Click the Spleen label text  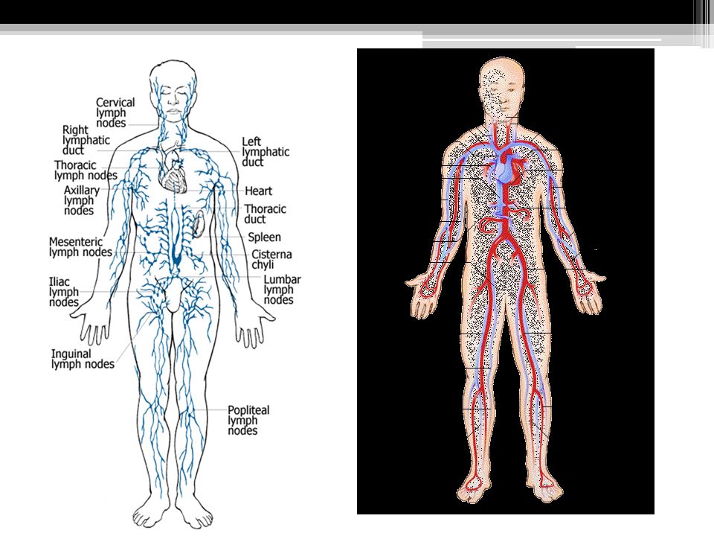tap(264, 237)
